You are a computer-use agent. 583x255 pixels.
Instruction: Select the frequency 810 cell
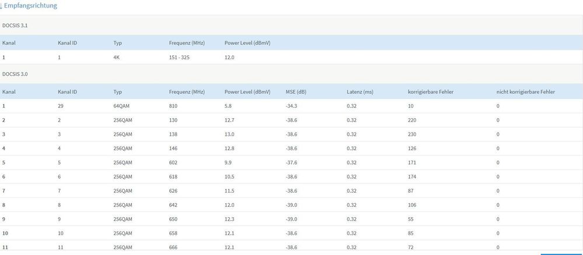click(x=173, y=106)
